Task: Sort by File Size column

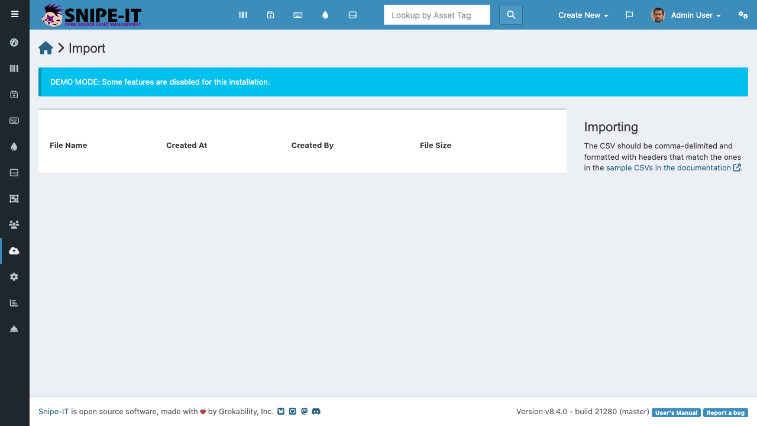Action: coord(435,145)
